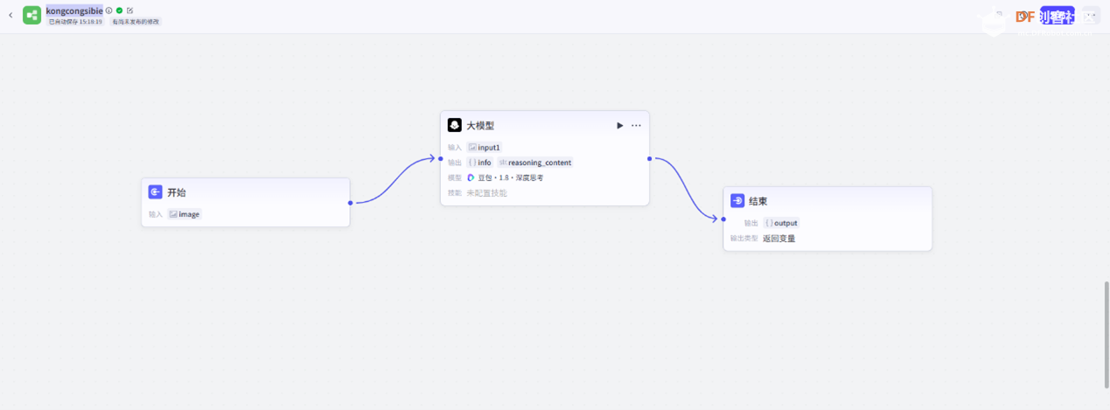Click the input1 variable tag
The width and height of the screenshot is (1110, 410).
(485, 148)
